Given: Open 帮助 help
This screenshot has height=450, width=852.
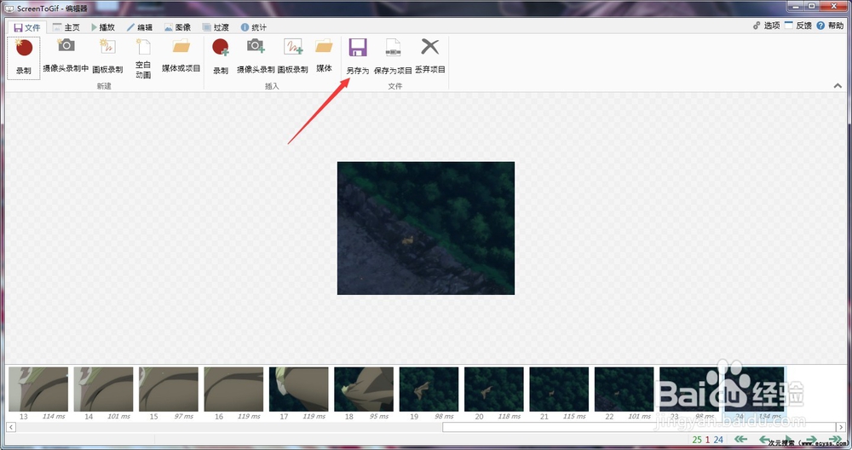Looking at the screenshot, I should (x=830, y=26).
